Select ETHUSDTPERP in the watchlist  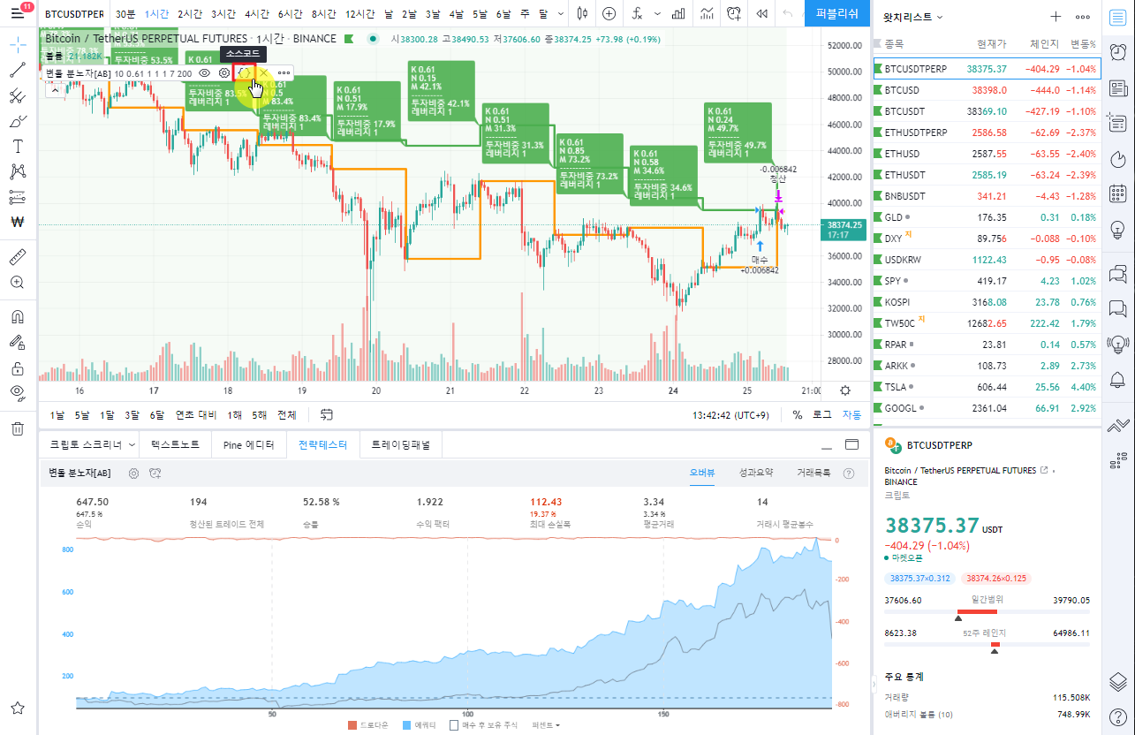[916, 133]
